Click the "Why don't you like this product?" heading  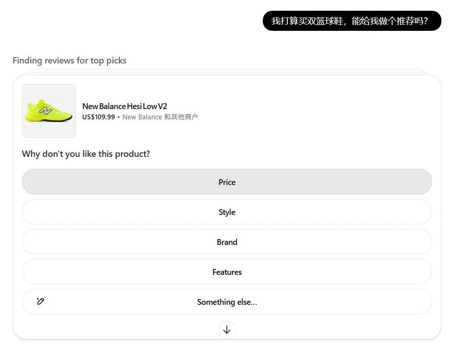click(x=86, y=154)
